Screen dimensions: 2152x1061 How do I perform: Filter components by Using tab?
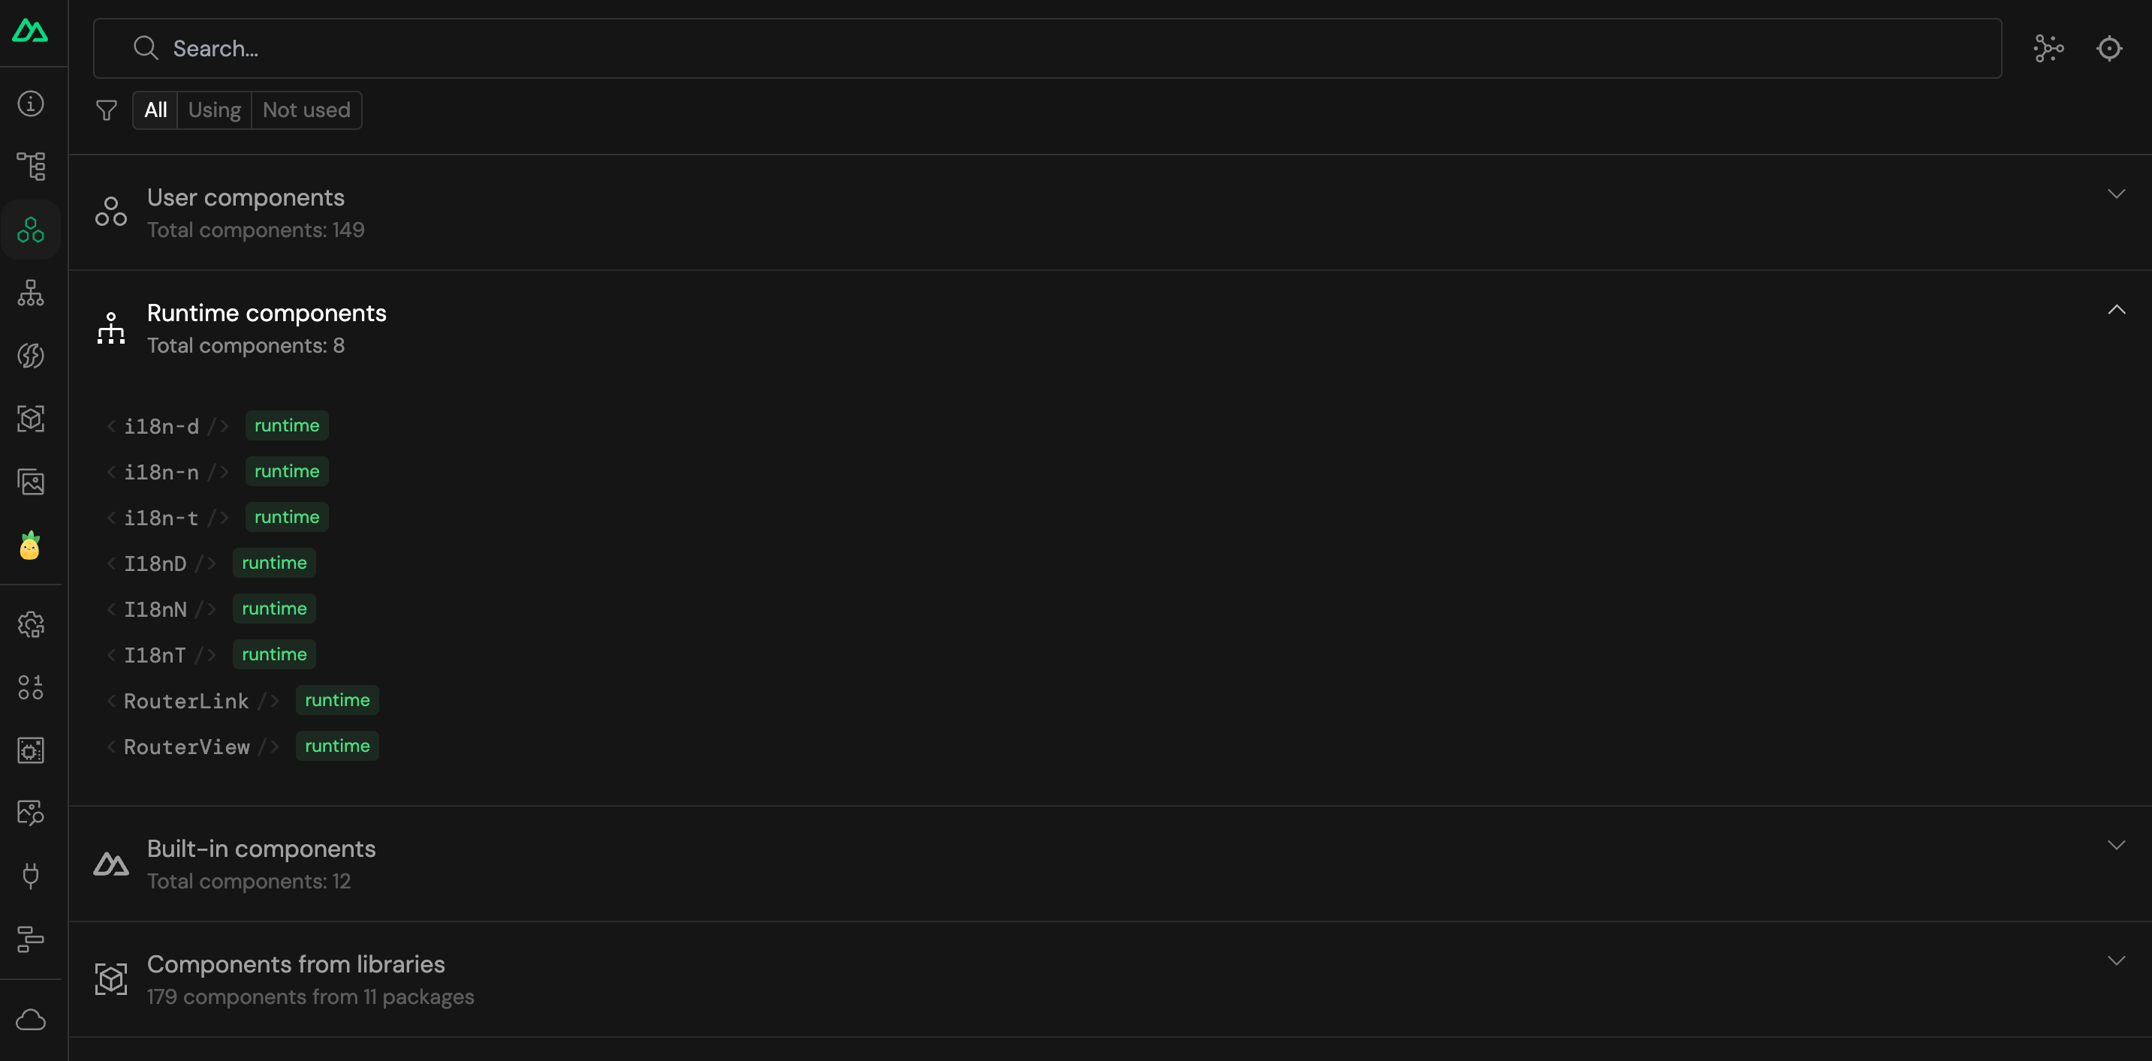[216, 110]
